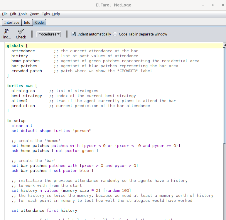Screen dimensions: 226x220
Task: Maximize the NetLogo window
Action: coord(213,5)
